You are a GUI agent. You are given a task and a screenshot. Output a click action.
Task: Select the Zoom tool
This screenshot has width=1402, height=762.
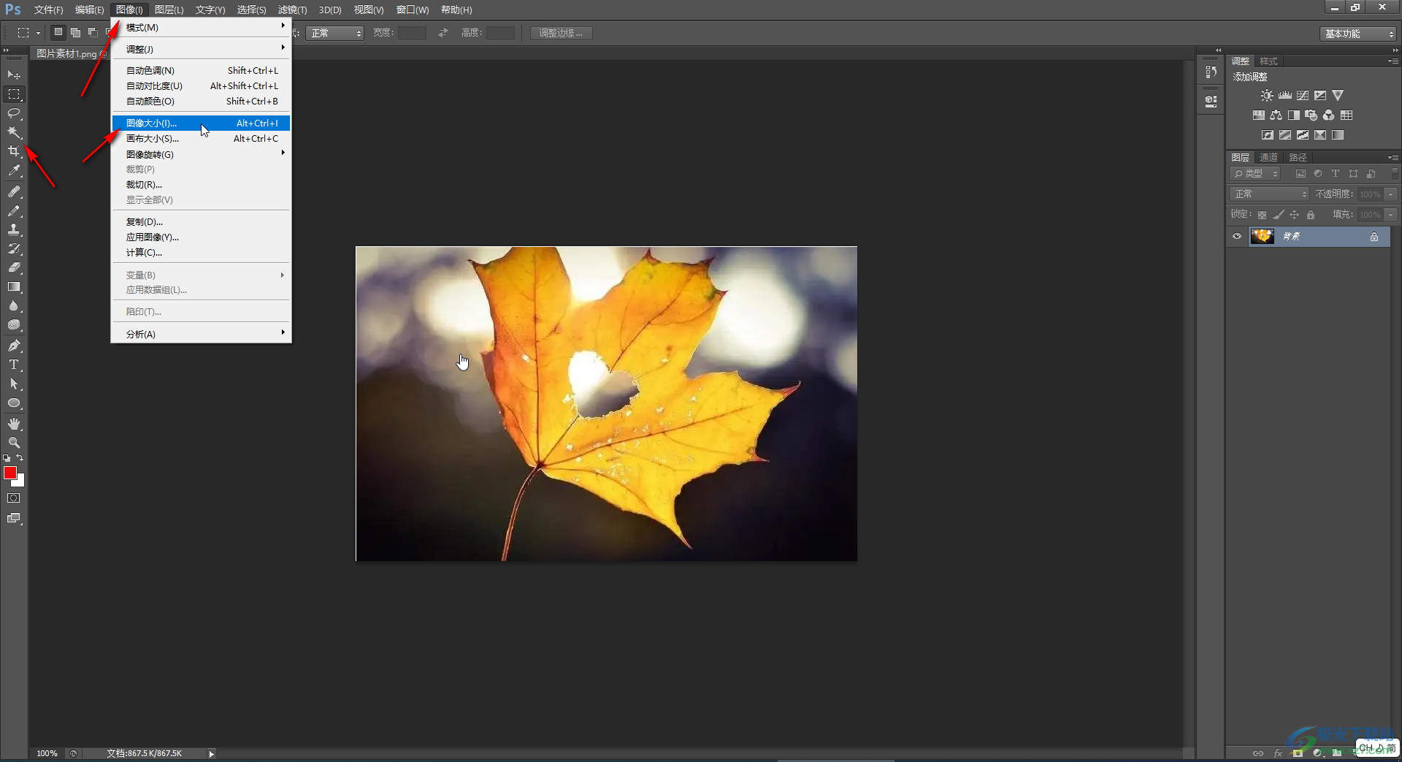(x=14, y=443)
